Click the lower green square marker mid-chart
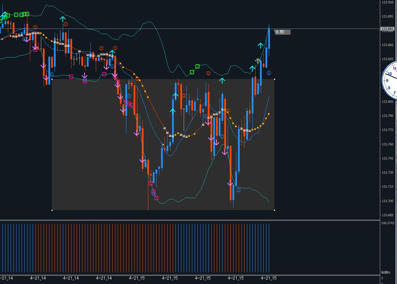The height and width of the screenshot is (284, 397). tap(192, 72)
